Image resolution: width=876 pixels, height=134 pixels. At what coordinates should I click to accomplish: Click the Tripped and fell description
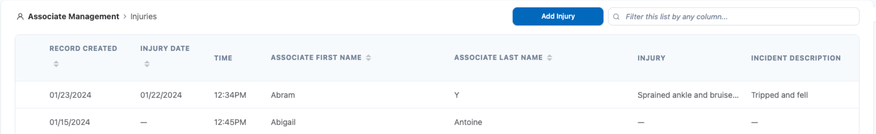[x=779, y=95]
